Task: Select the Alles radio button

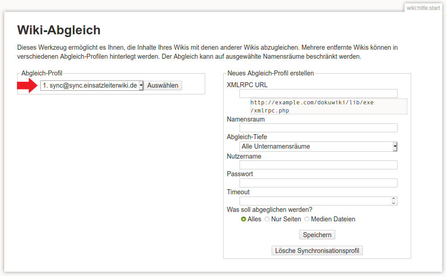Action: (244, 219)
